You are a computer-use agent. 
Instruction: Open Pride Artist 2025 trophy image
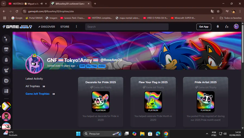point(206,102)
